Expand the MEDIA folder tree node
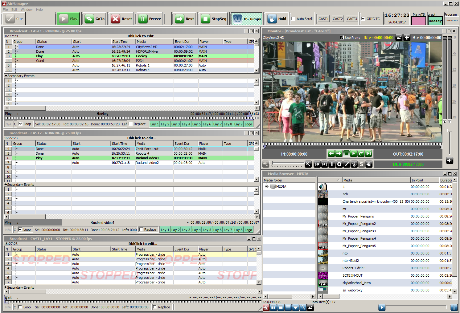The height and width of the screenshot is (313, 460). pos(266,186)
